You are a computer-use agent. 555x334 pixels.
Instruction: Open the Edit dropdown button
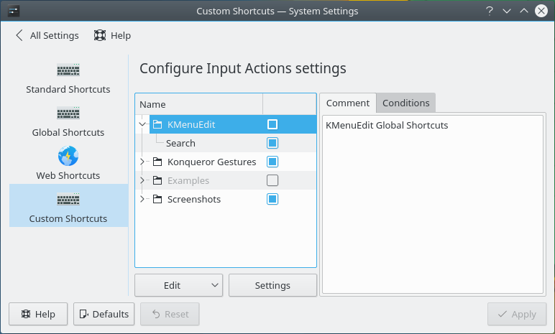(x=178, y=285)
